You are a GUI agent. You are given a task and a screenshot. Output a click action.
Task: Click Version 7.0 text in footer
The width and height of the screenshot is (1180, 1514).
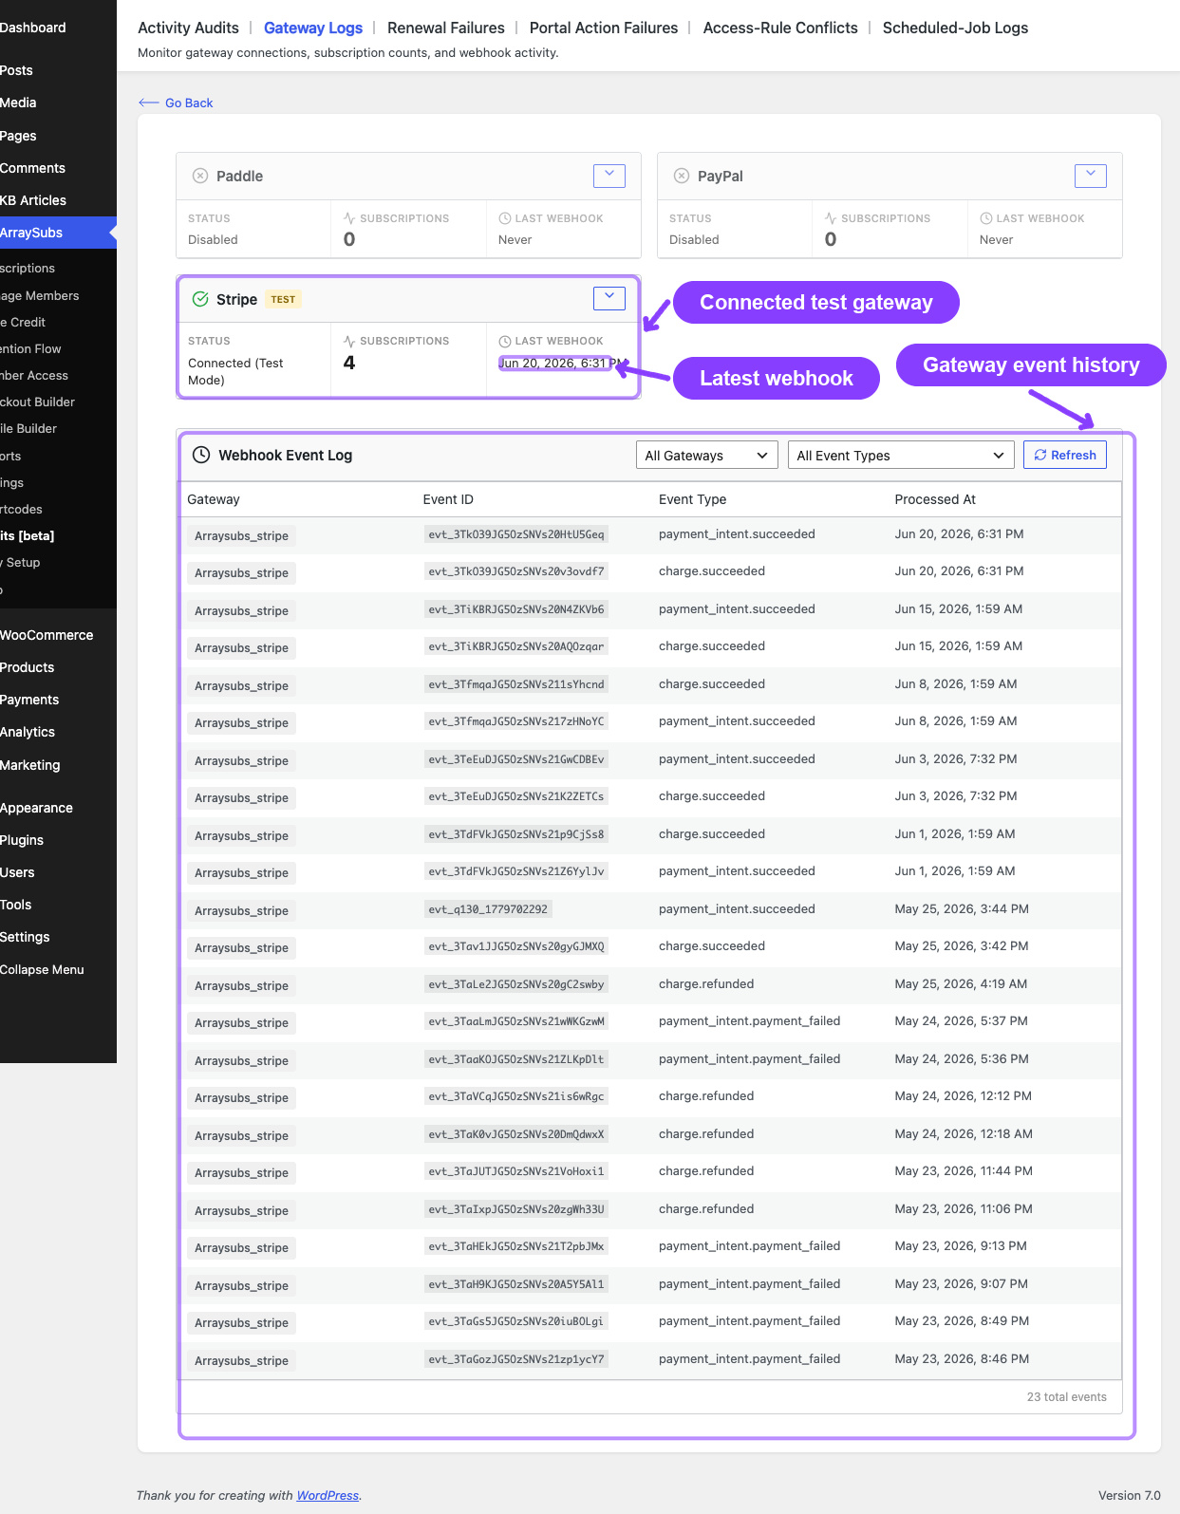click(x=1130, y=1495)
